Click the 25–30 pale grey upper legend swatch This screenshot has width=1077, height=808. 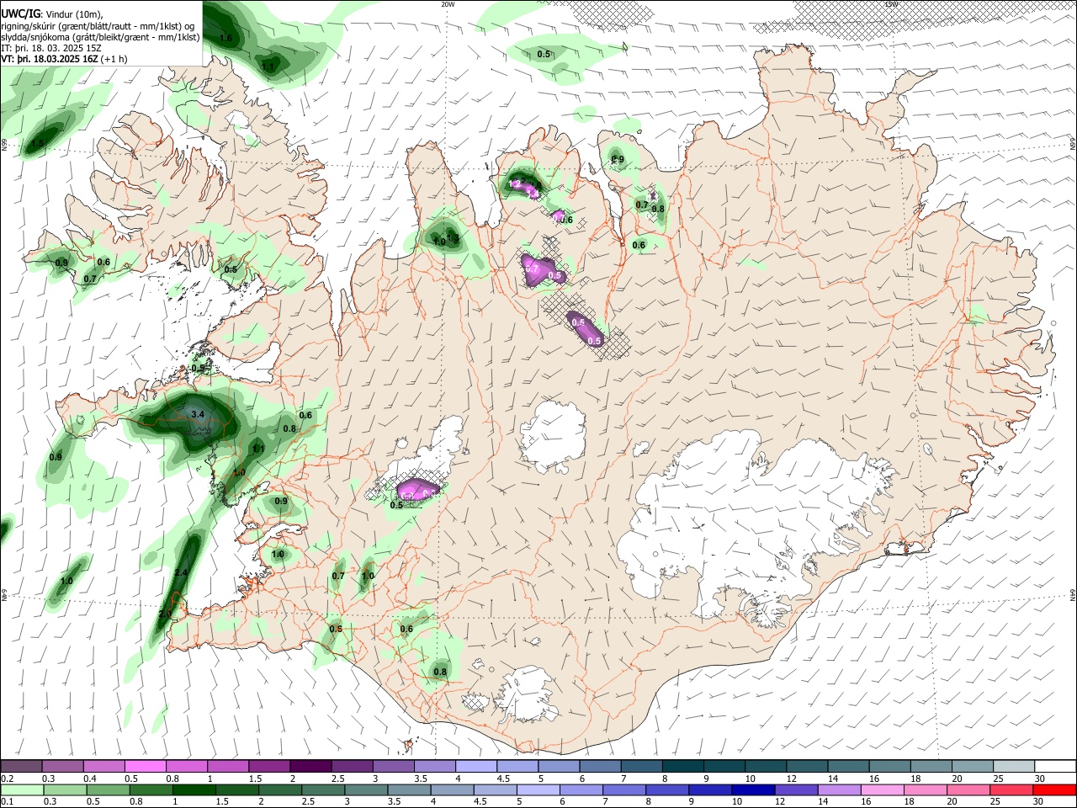(x=1012, y=766)
